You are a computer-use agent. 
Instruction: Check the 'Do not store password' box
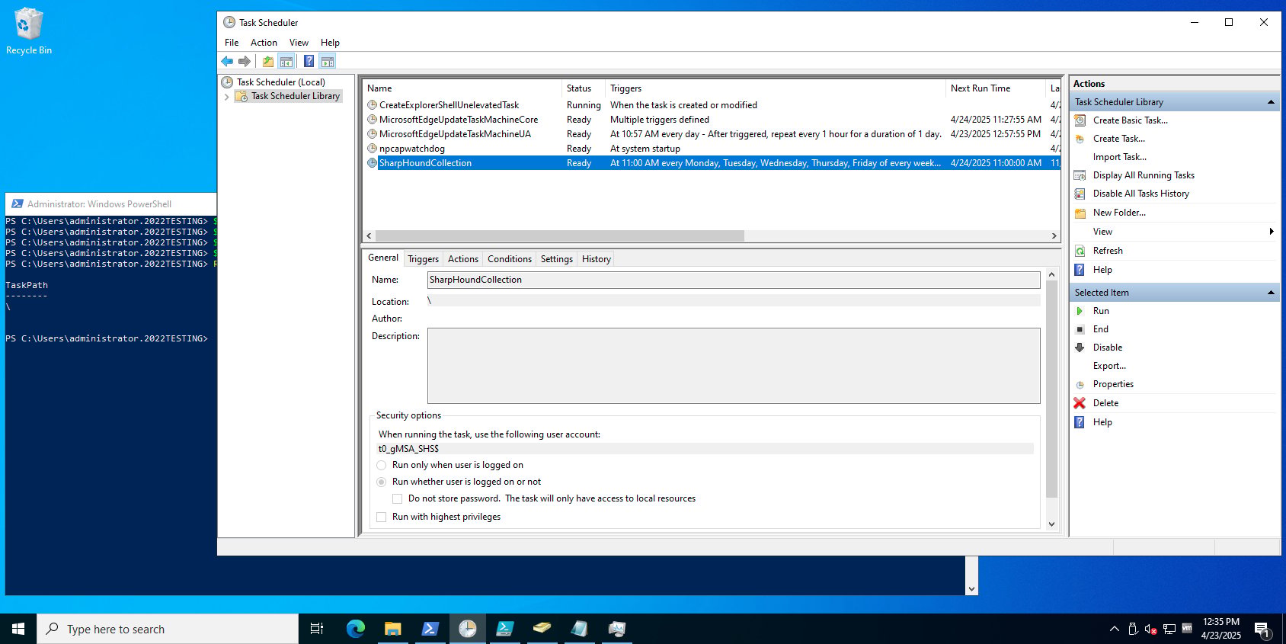coord(397,498)
